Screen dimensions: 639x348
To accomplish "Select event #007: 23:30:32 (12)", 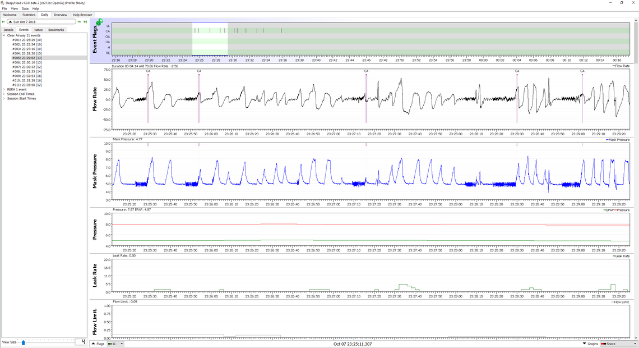I will [x=27, y=67].
